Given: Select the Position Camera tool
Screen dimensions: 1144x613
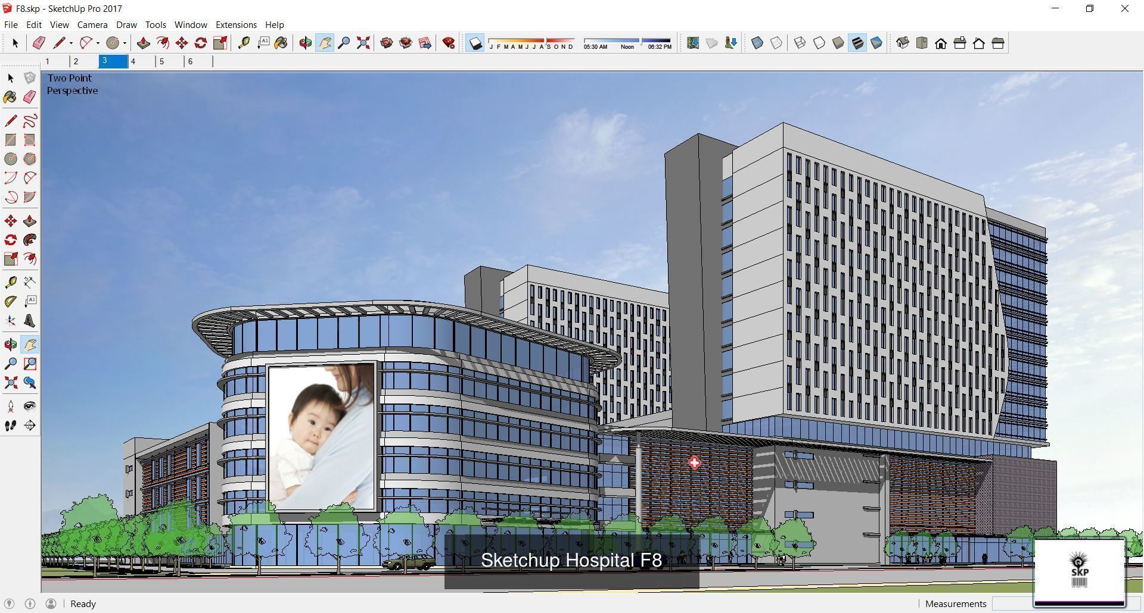Looking at the screenshot, I should coord(11,406).
